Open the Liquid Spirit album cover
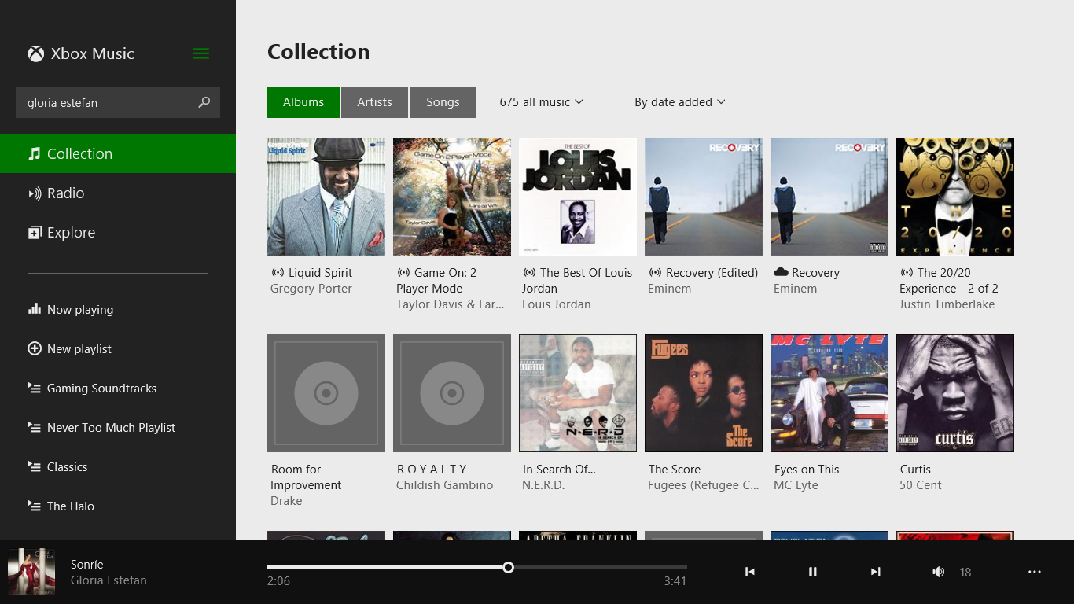Screen dimensions: 1074x604 click(326, 197)
